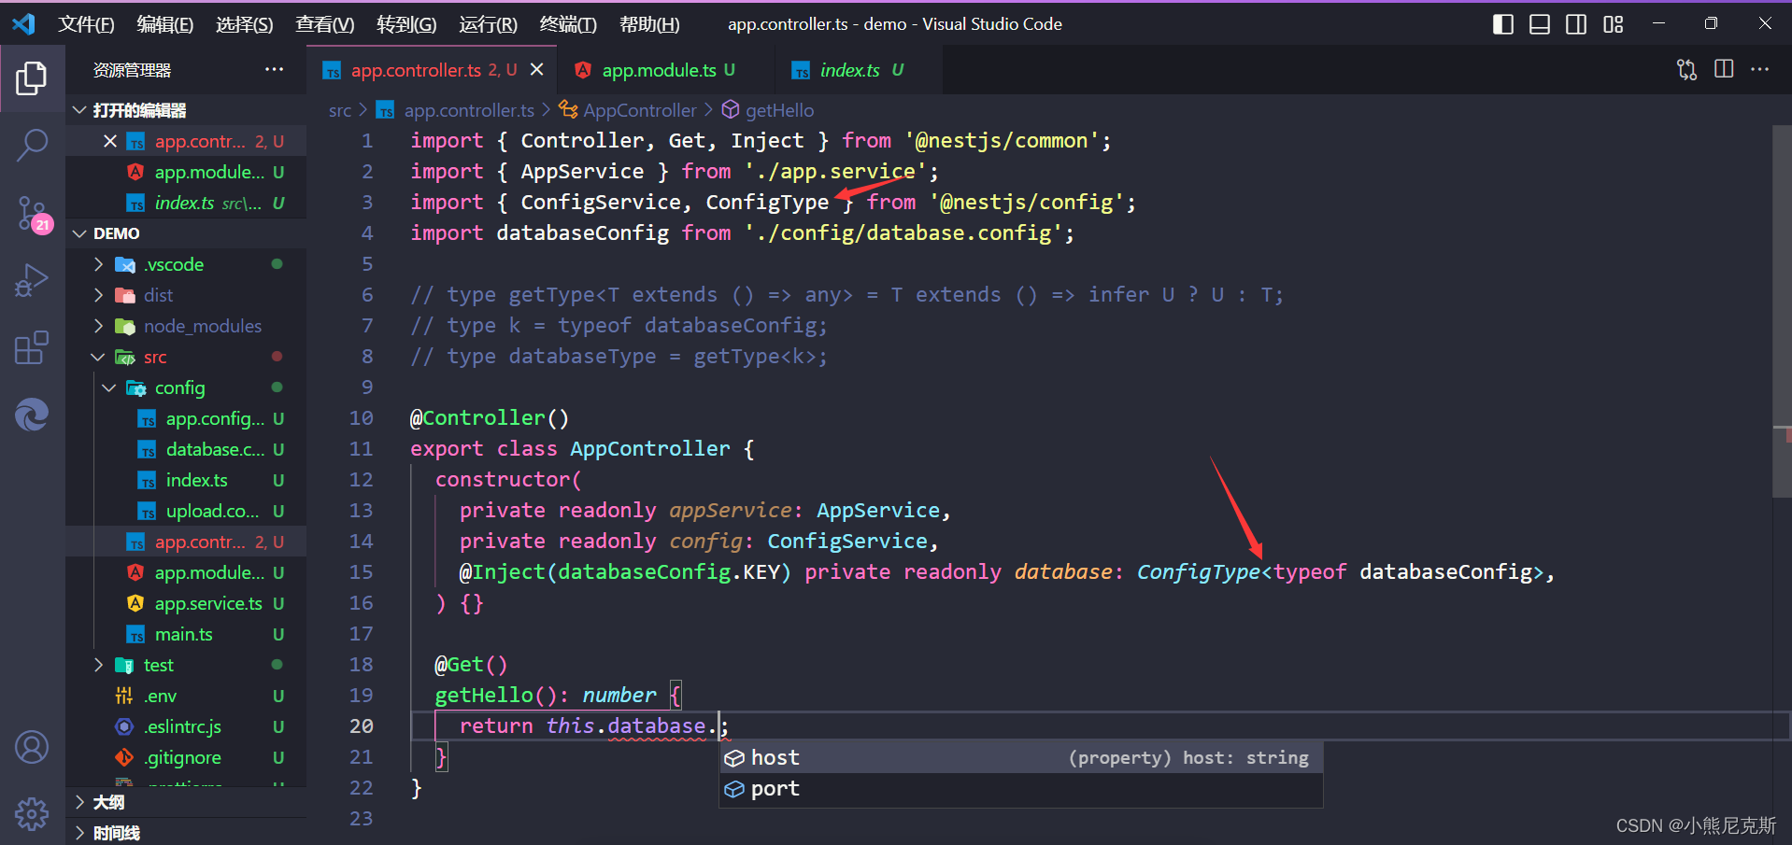The width and height of the screenshot is (1792, 845).
Task: Toggle the bottom panel layout icon
Action: coord(1540,24)
